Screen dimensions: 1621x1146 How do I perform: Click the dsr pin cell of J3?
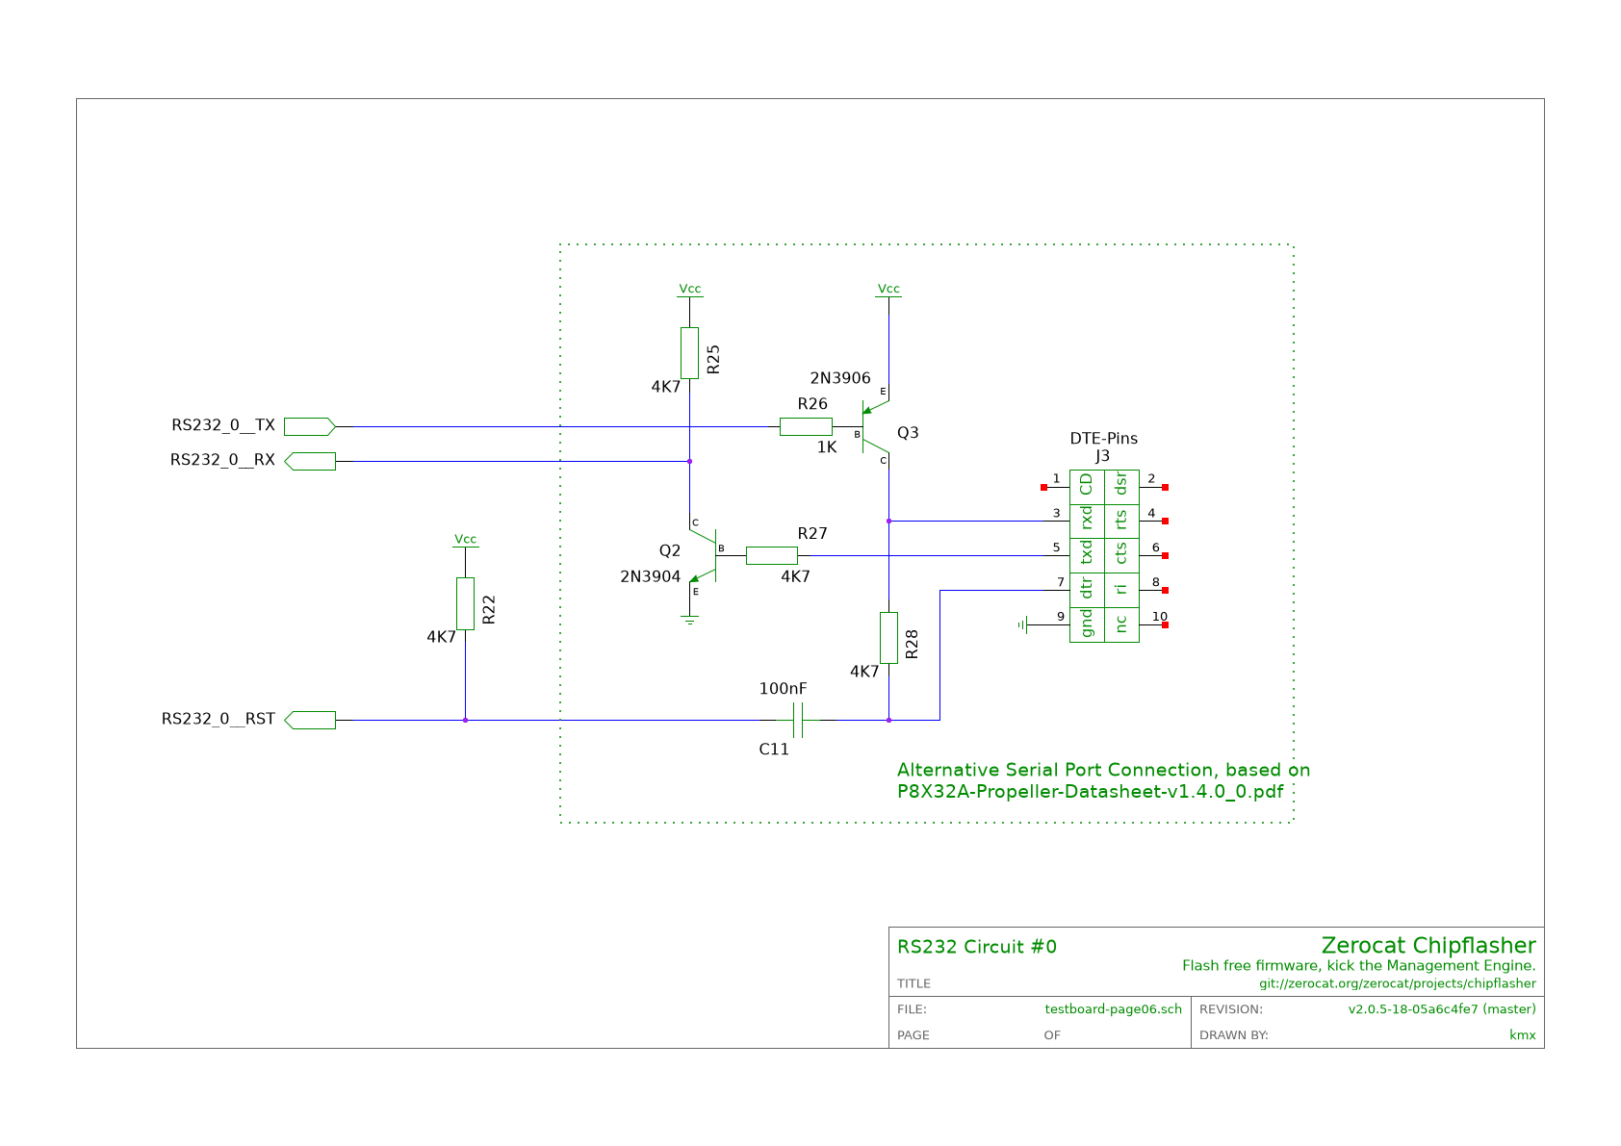coord(1121,487)
